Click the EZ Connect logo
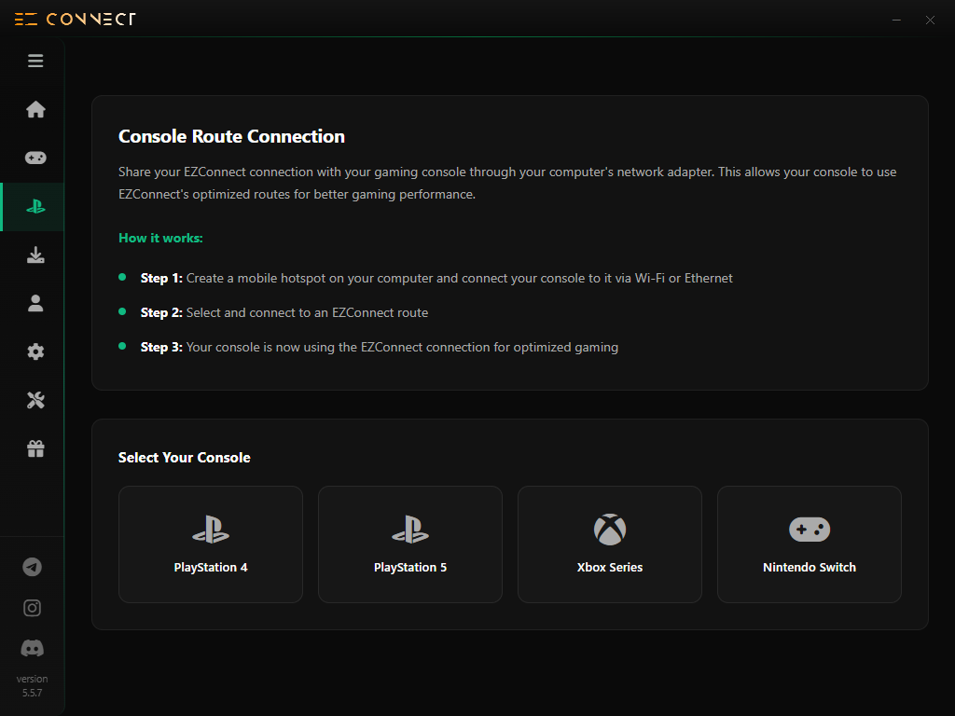The width and height of the screenshot is (955, 716). point(75,20)
